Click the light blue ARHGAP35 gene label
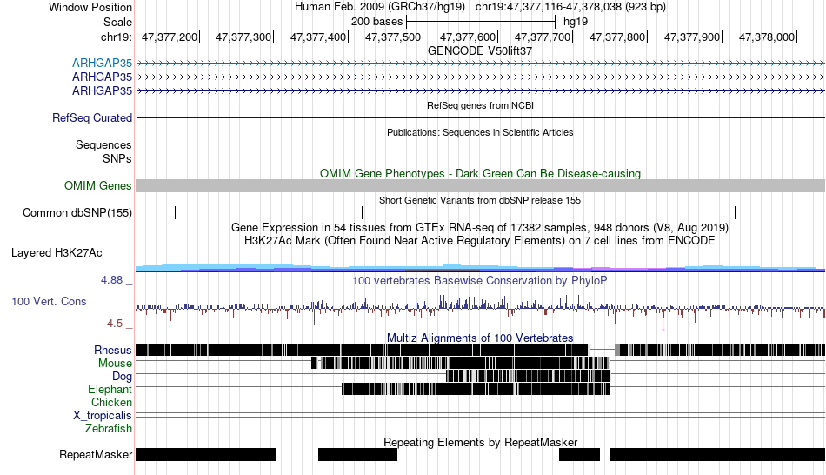The image size is (826, 475). pos(103,64)
